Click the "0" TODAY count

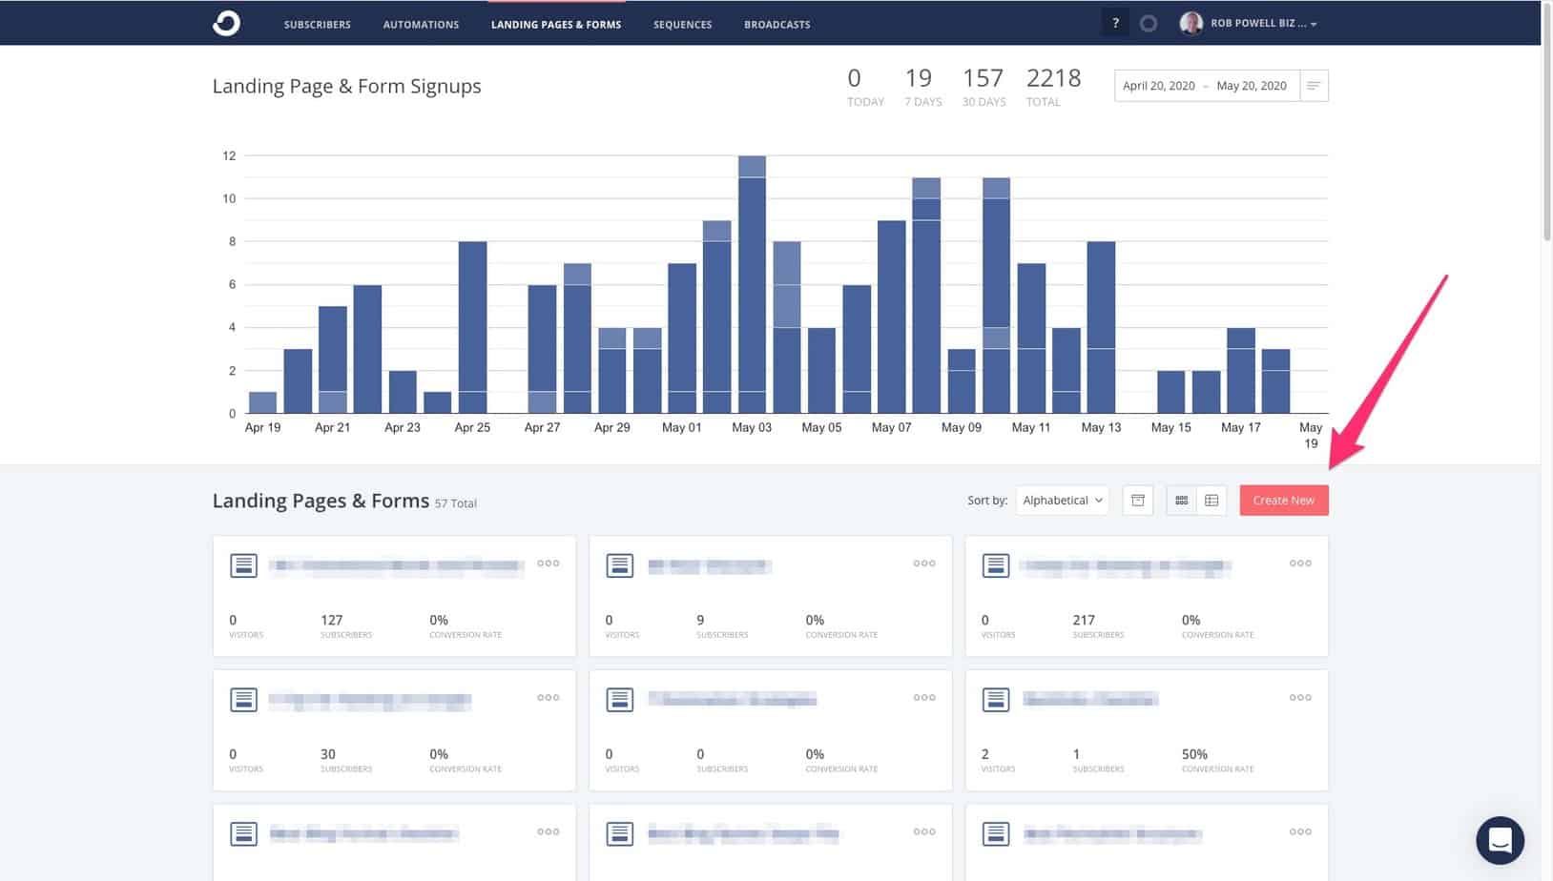coord(854,78)
